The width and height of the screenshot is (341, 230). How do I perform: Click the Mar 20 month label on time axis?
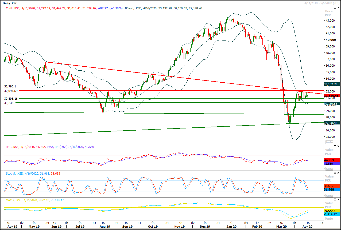click(281, 227)
